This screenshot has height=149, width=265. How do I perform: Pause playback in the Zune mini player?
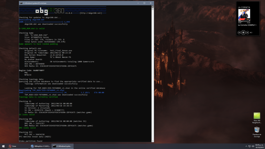pyautogui.click(x=243, y=32)
